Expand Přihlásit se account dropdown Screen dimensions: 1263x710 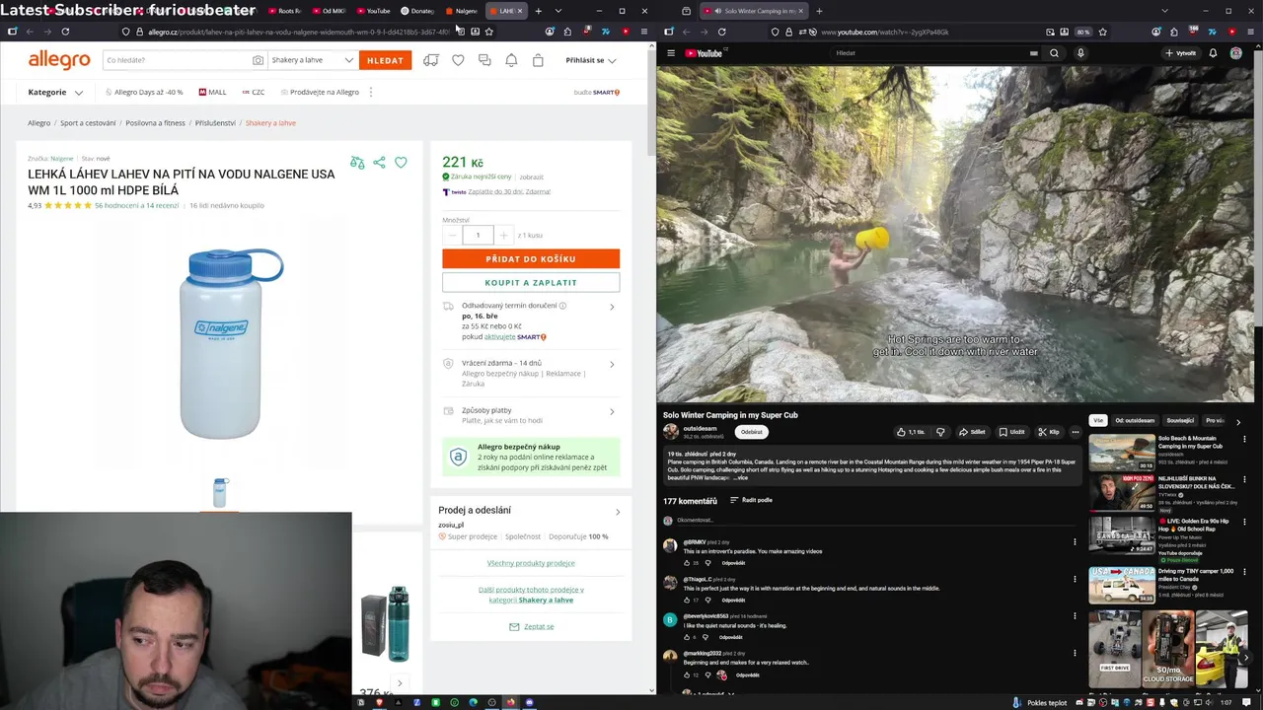pyautogui.click(x=591, y=60)
